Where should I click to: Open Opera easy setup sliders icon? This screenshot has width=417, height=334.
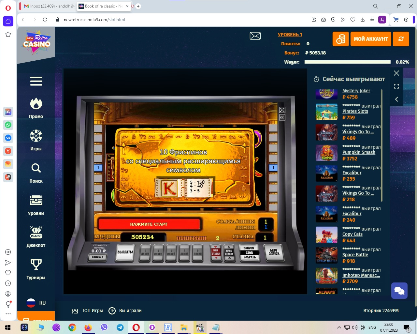372,20
